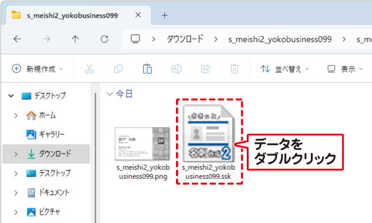372x223 pixels.
Task: Expand the ピクチャ tree node
Action: [x=16, y=212]
